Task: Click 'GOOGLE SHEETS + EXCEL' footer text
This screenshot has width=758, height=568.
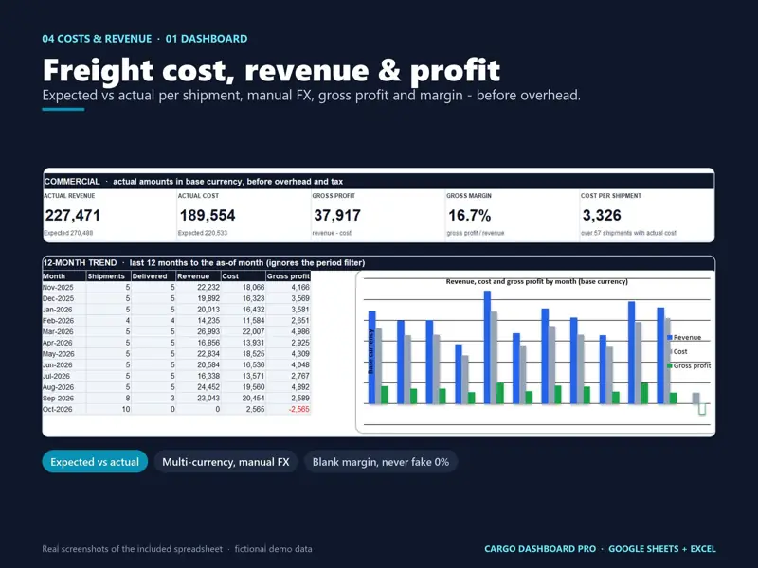Action: pos(661,549)
